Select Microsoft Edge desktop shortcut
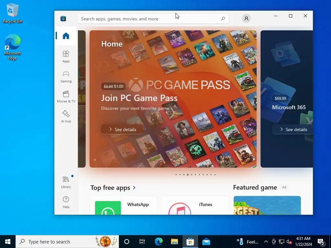 point(13,47)
